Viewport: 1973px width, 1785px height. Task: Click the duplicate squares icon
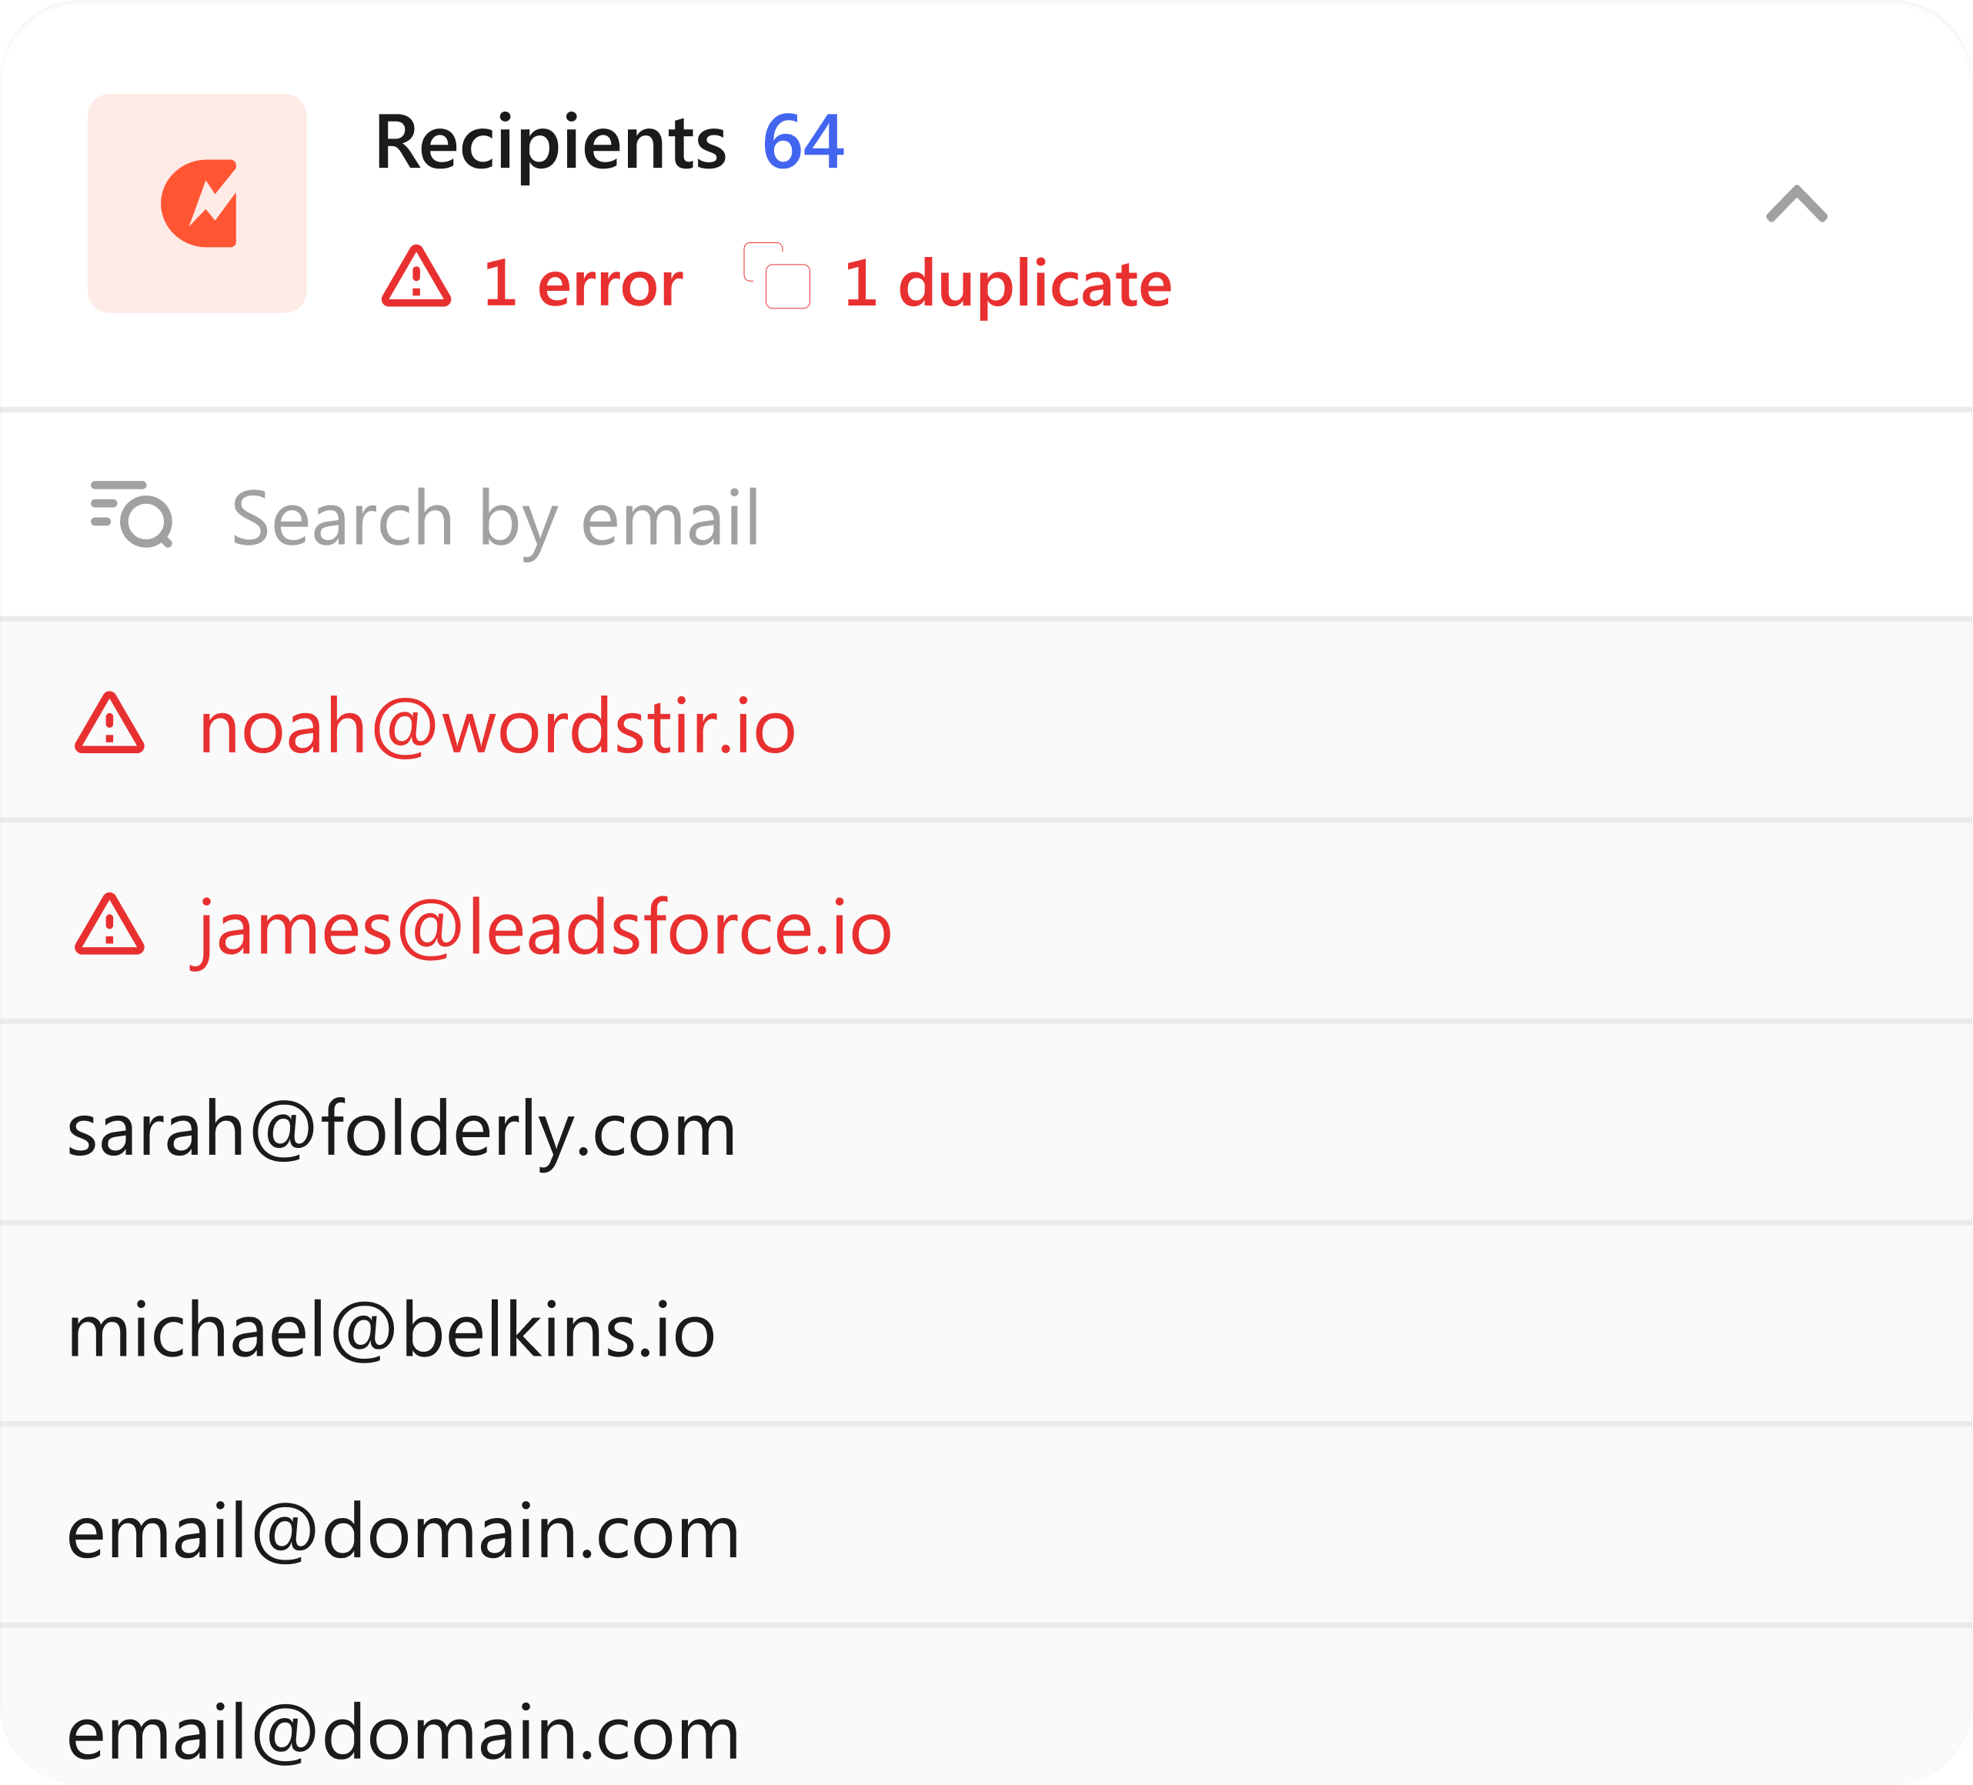tap(777, 276)
